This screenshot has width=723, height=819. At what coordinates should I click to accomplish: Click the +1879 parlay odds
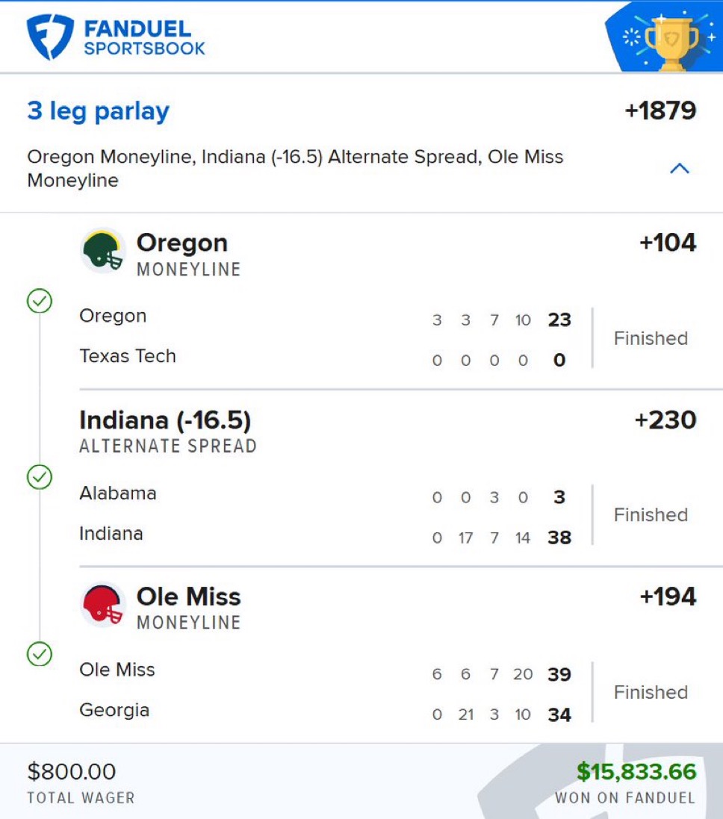pyautogui.click(x=660, y=111)
